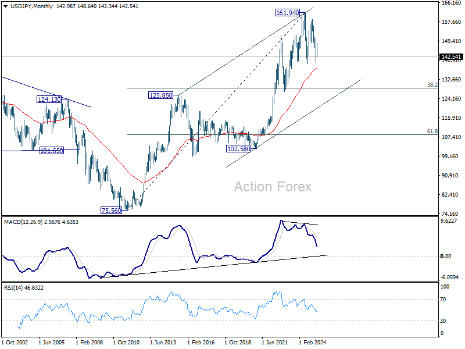This screenshot has height=349, width=465.
Task: Click the 107.410 price axis value
Action: coord(451,137)
